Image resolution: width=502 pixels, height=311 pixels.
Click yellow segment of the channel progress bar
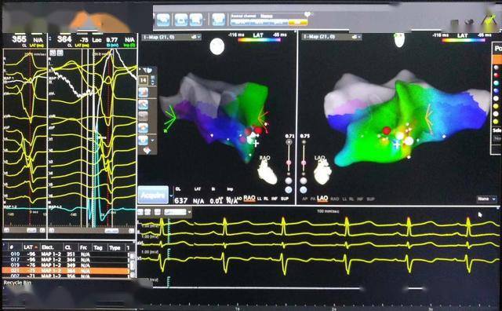tap(298, 23)
